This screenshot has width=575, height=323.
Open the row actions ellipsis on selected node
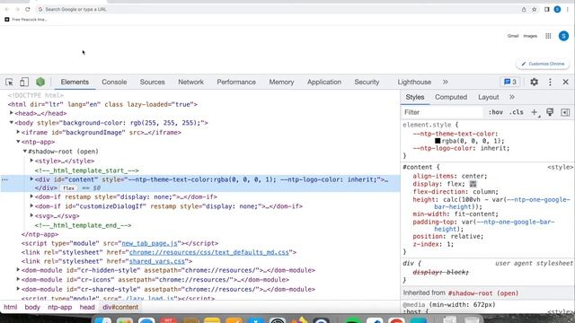(4, 179)
